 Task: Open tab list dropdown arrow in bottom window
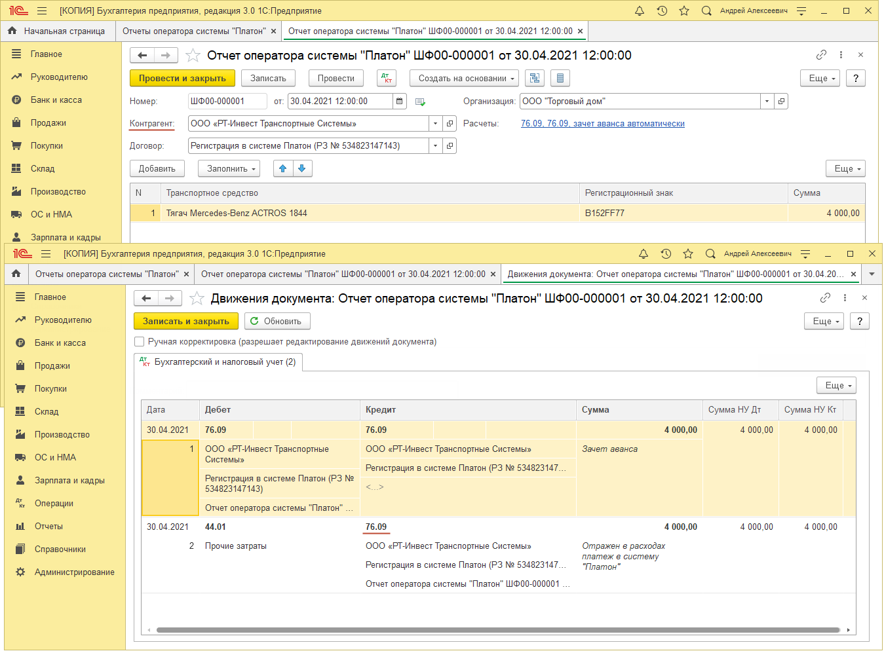point(872,274)
